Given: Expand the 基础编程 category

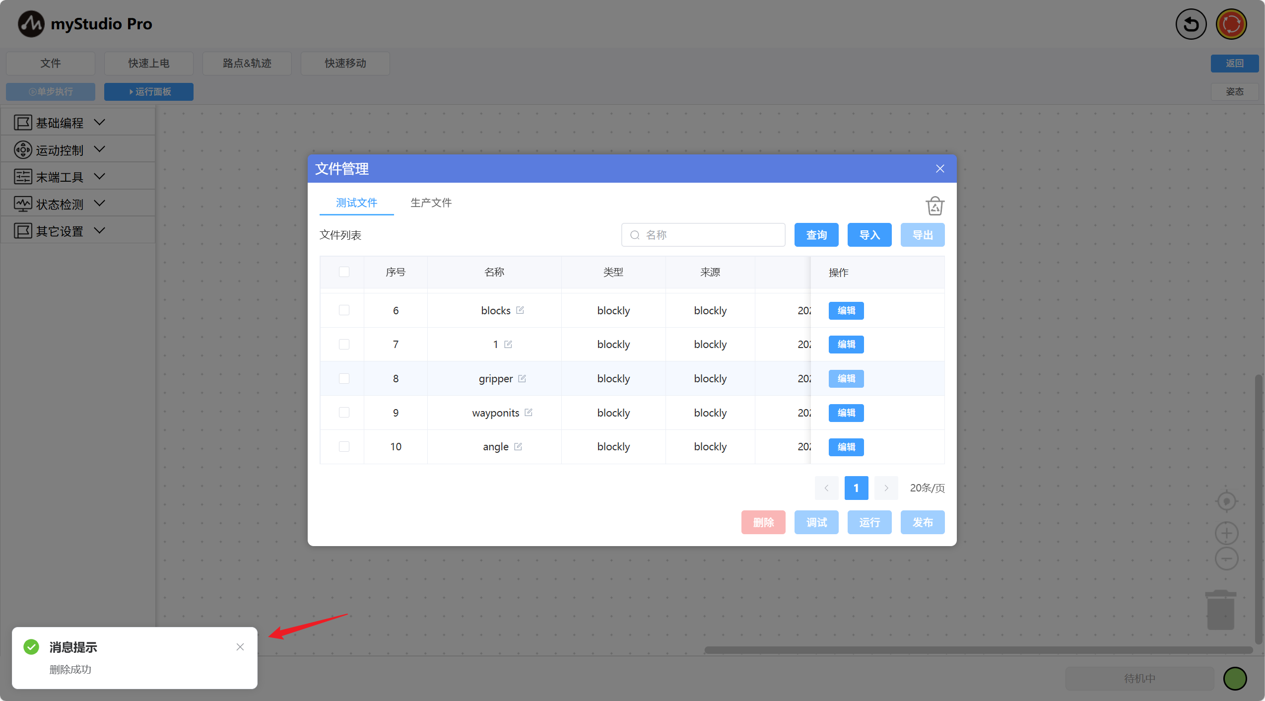Looking at the screenshot, I should click(60, 123).
